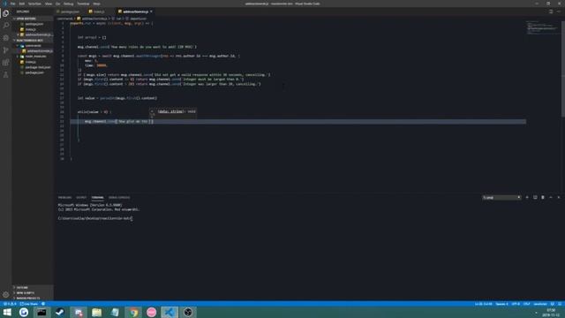Switch to Visual Studio Code taskbar icon
The width and height of the screenshot is (565, 318).
point(169,312)
